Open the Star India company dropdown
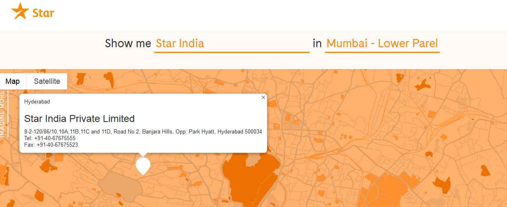Viewport: 507px width, 207px height. pos(232,44)
